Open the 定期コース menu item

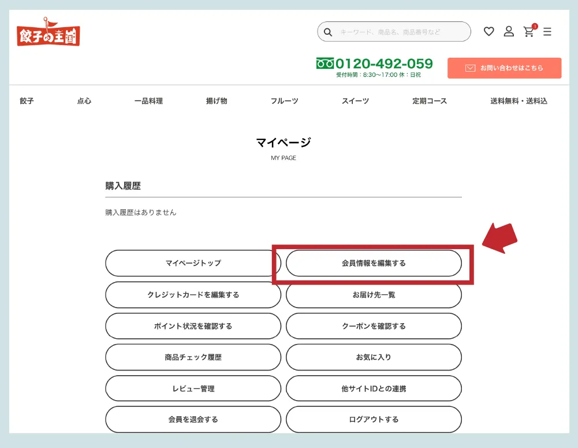point(430,101)
